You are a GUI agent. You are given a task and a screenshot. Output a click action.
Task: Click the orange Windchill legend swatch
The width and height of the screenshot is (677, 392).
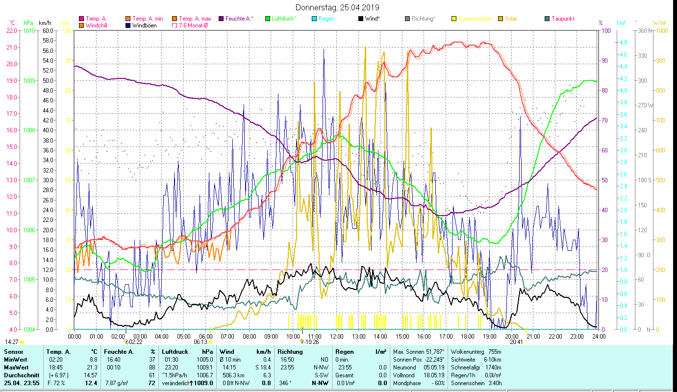(x=81, y=25)
